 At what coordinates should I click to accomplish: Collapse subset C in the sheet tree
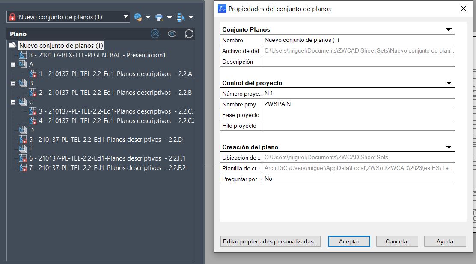pos(13,102)
